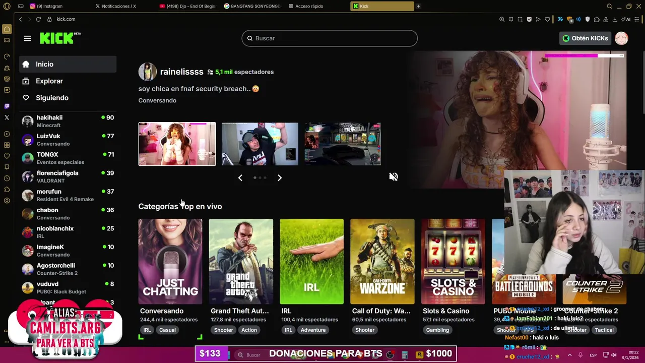
Task: Open the X icon in browser sidebar
Action: 7,117
